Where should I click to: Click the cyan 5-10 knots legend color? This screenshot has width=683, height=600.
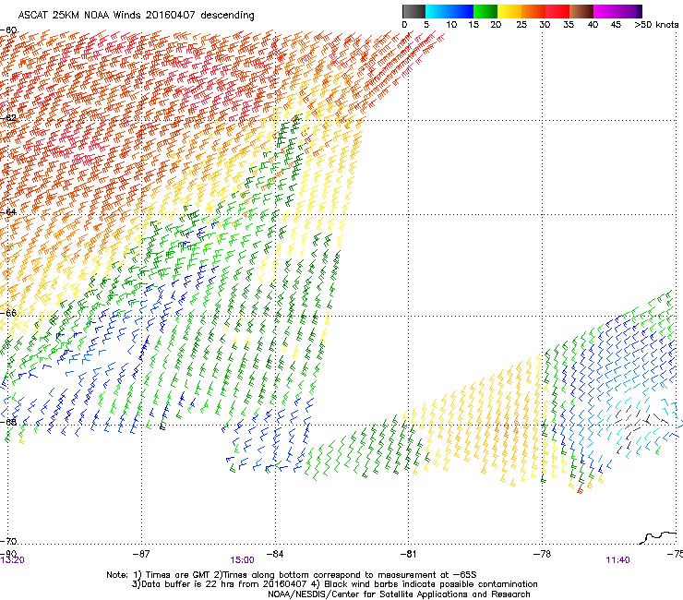tap(437, 11)
